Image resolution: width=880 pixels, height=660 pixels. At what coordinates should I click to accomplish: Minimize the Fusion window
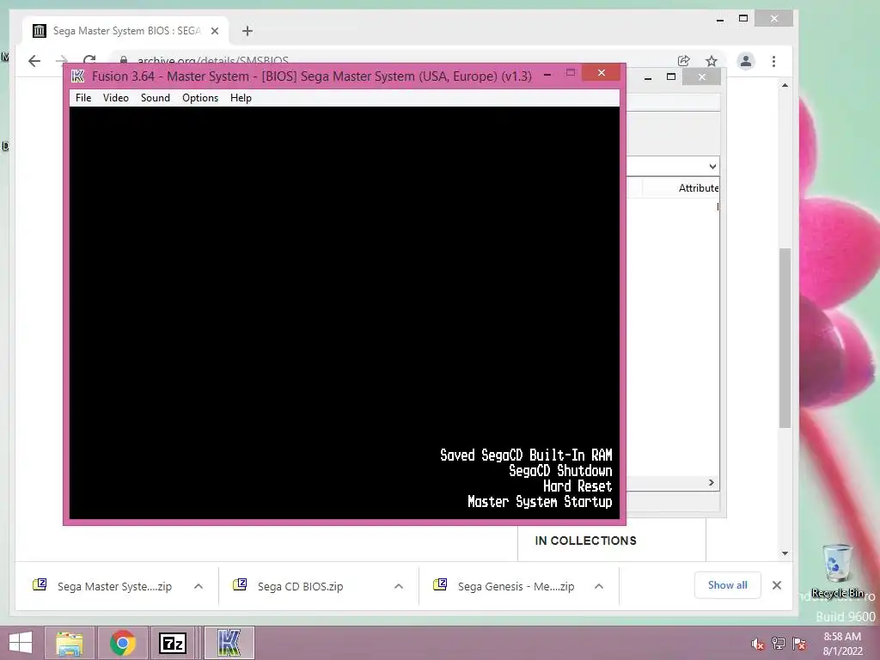pos(547,74)
